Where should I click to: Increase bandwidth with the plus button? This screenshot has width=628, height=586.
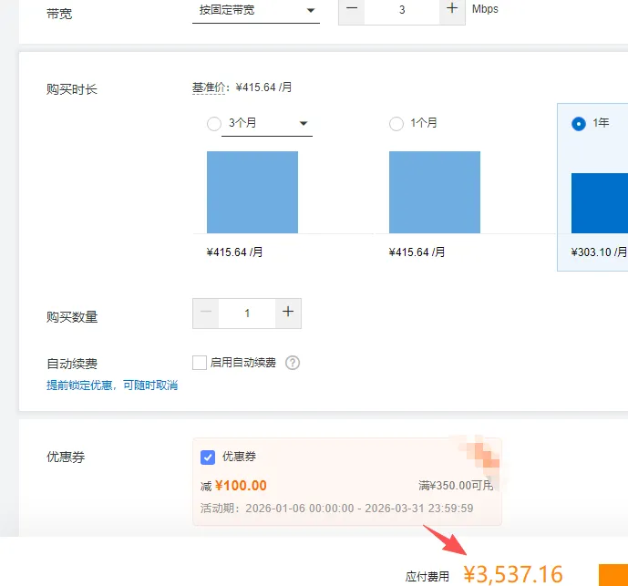pyautogui.click(x=452, y=11)
